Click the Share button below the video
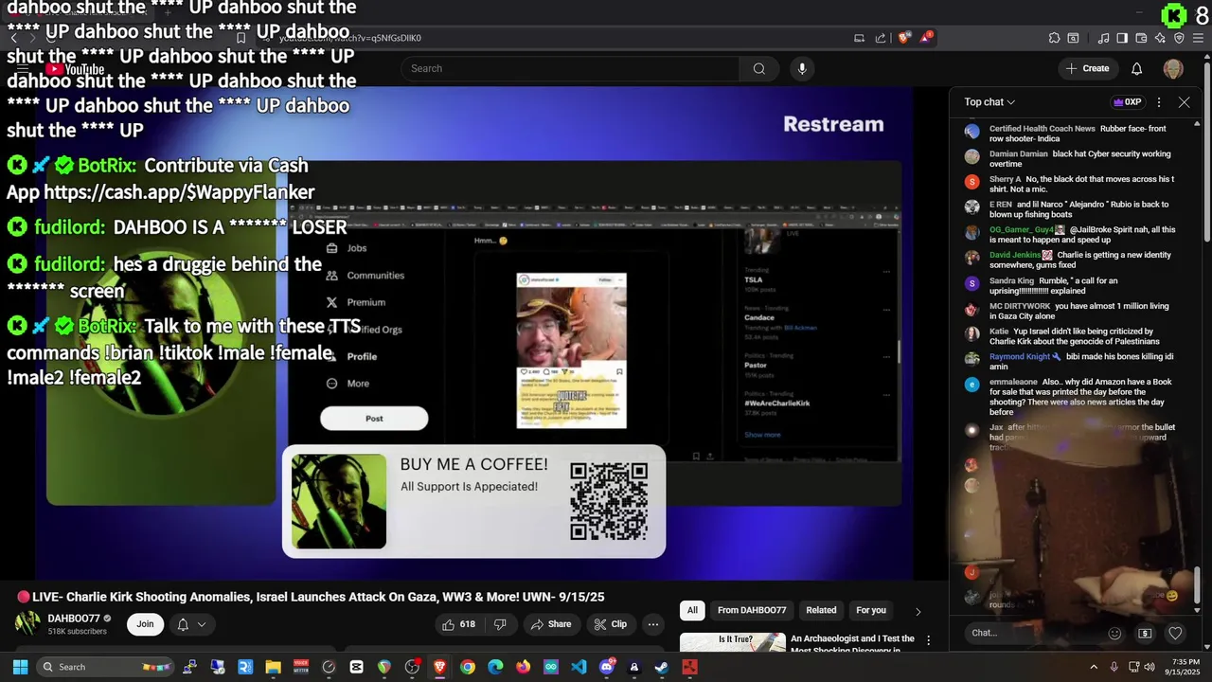Image resolution: width=1212 pixels, height=682 pixels. coord(550,624)
